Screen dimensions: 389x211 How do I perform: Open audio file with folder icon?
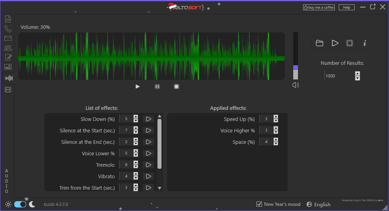click(319, 43)
